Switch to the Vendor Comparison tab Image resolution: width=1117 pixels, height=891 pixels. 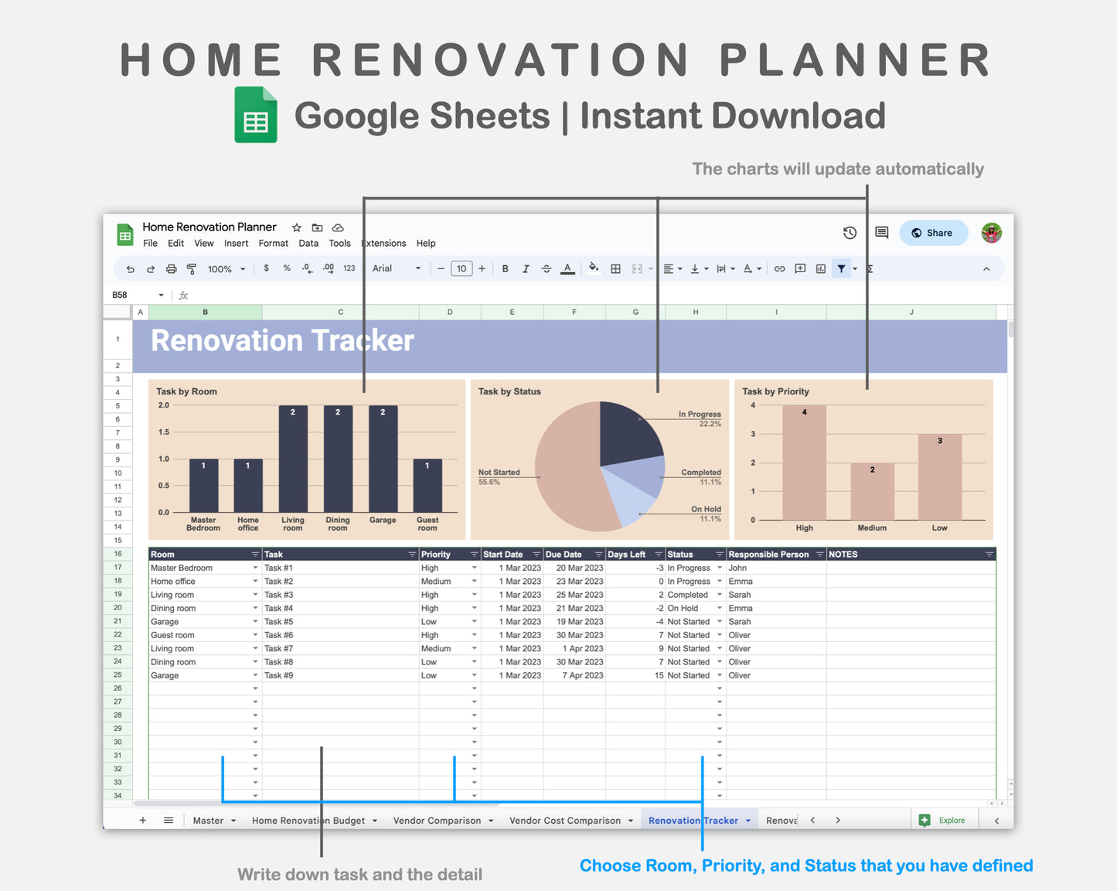click(x=437, y=820)
